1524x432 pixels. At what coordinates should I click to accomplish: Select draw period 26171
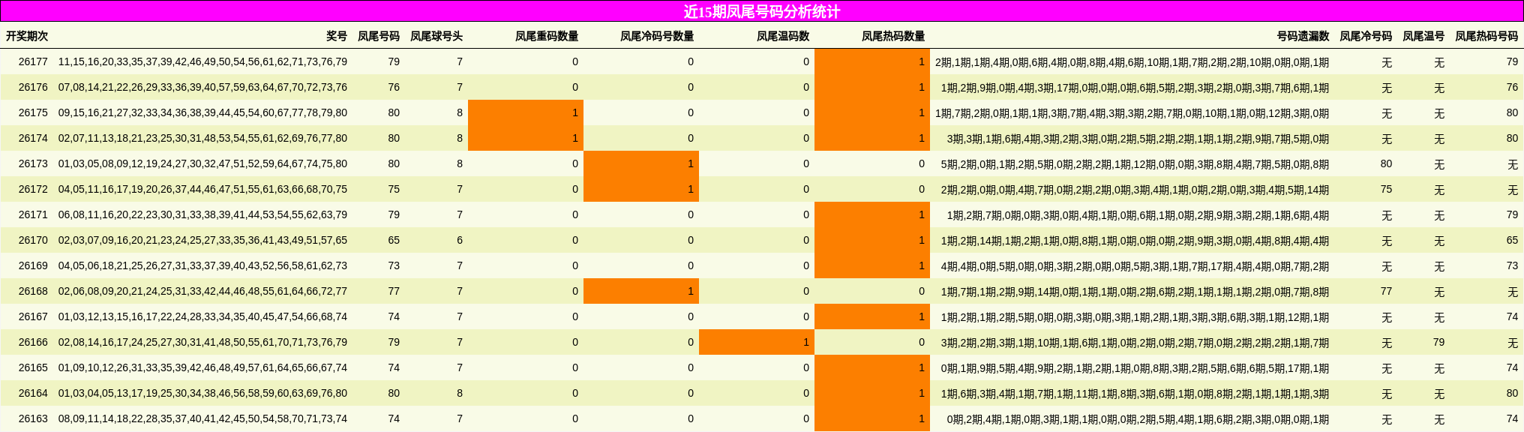click(33, 214)
